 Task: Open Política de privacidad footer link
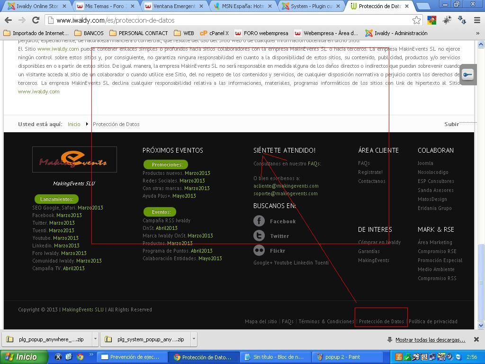[x=433, y=321]
